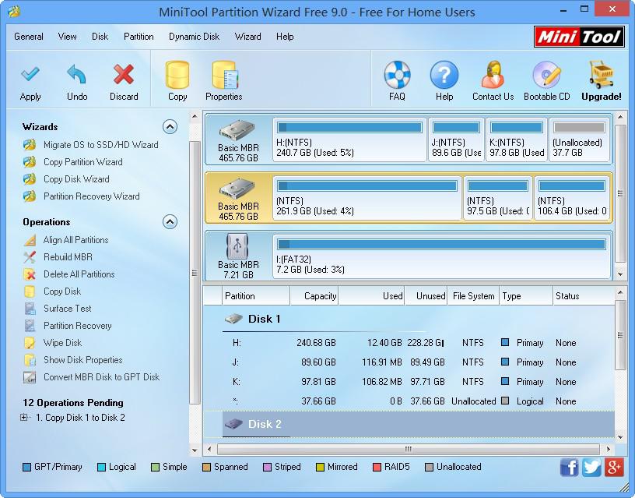Screen dimensions: 635x498
Task: Click the Delete All Partitions icon
Action: (x=30, y=274)
